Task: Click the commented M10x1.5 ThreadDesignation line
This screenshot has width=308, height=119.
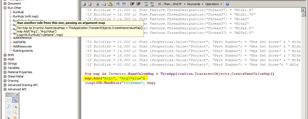Action: pyautogui.click(x=169, y=10)
